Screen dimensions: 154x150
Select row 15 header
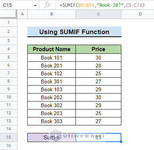point(8,137)
